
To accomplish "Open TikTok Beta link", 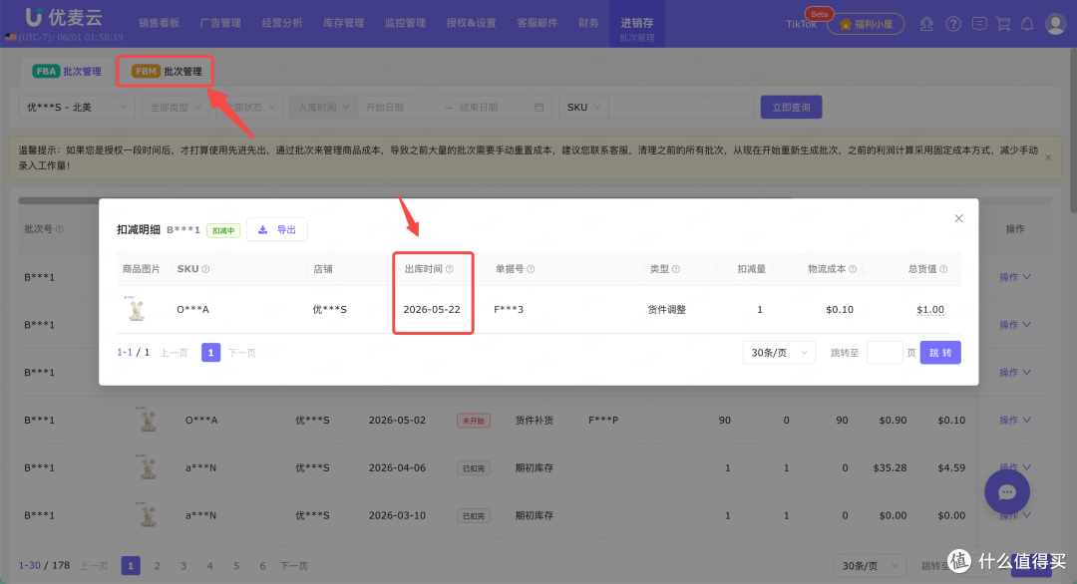I will point(801,24).
